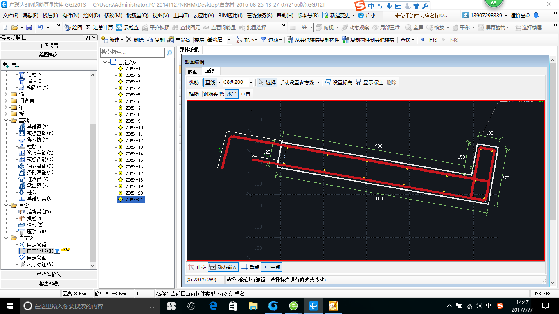Screen dimensions: 559x314
Task: Click the undo arrow icon
Action: click(41, 27)
